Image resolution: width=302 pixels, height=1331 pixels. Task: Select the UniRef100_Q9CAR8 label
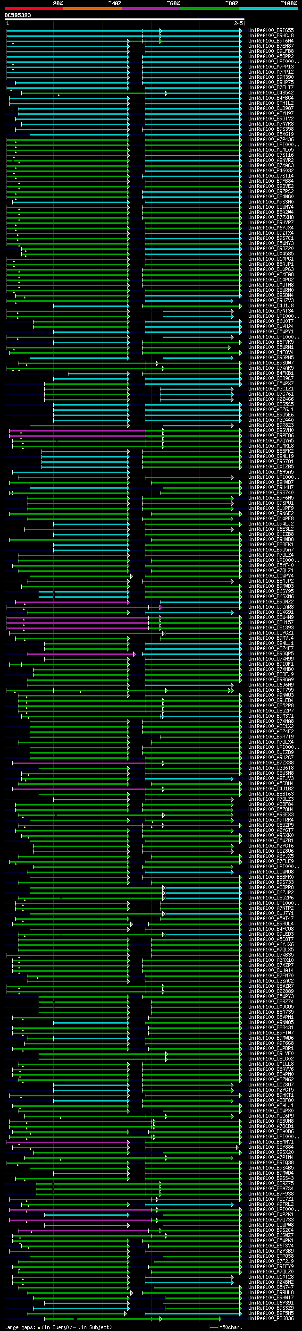[271, 607]
